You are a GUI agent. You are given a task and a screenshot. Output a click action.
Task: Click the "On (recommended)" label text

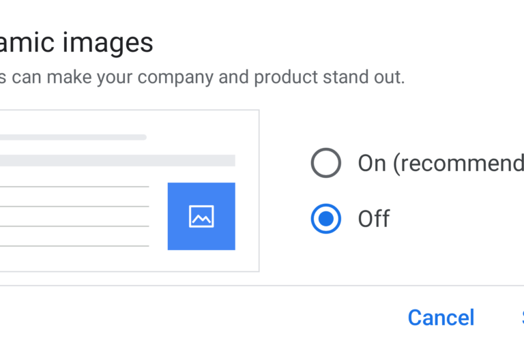click(x=441, y=164)
